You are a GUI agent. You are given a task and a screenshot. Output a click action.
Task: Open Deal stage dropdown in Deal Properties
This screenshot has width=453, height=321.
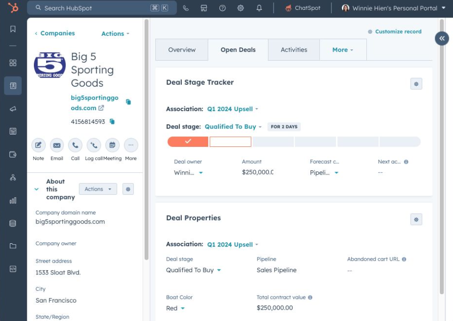193,270
